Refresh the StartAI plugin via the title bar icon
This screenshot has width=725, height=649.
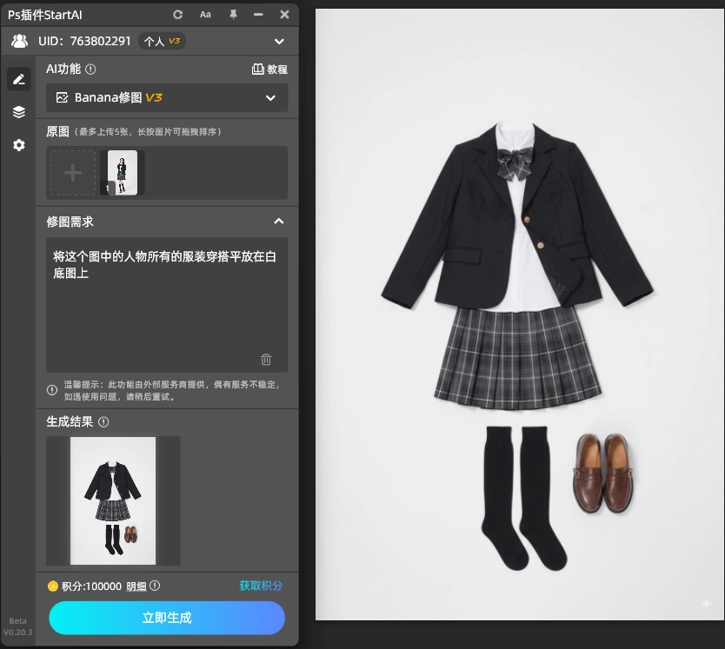point(177,14)
